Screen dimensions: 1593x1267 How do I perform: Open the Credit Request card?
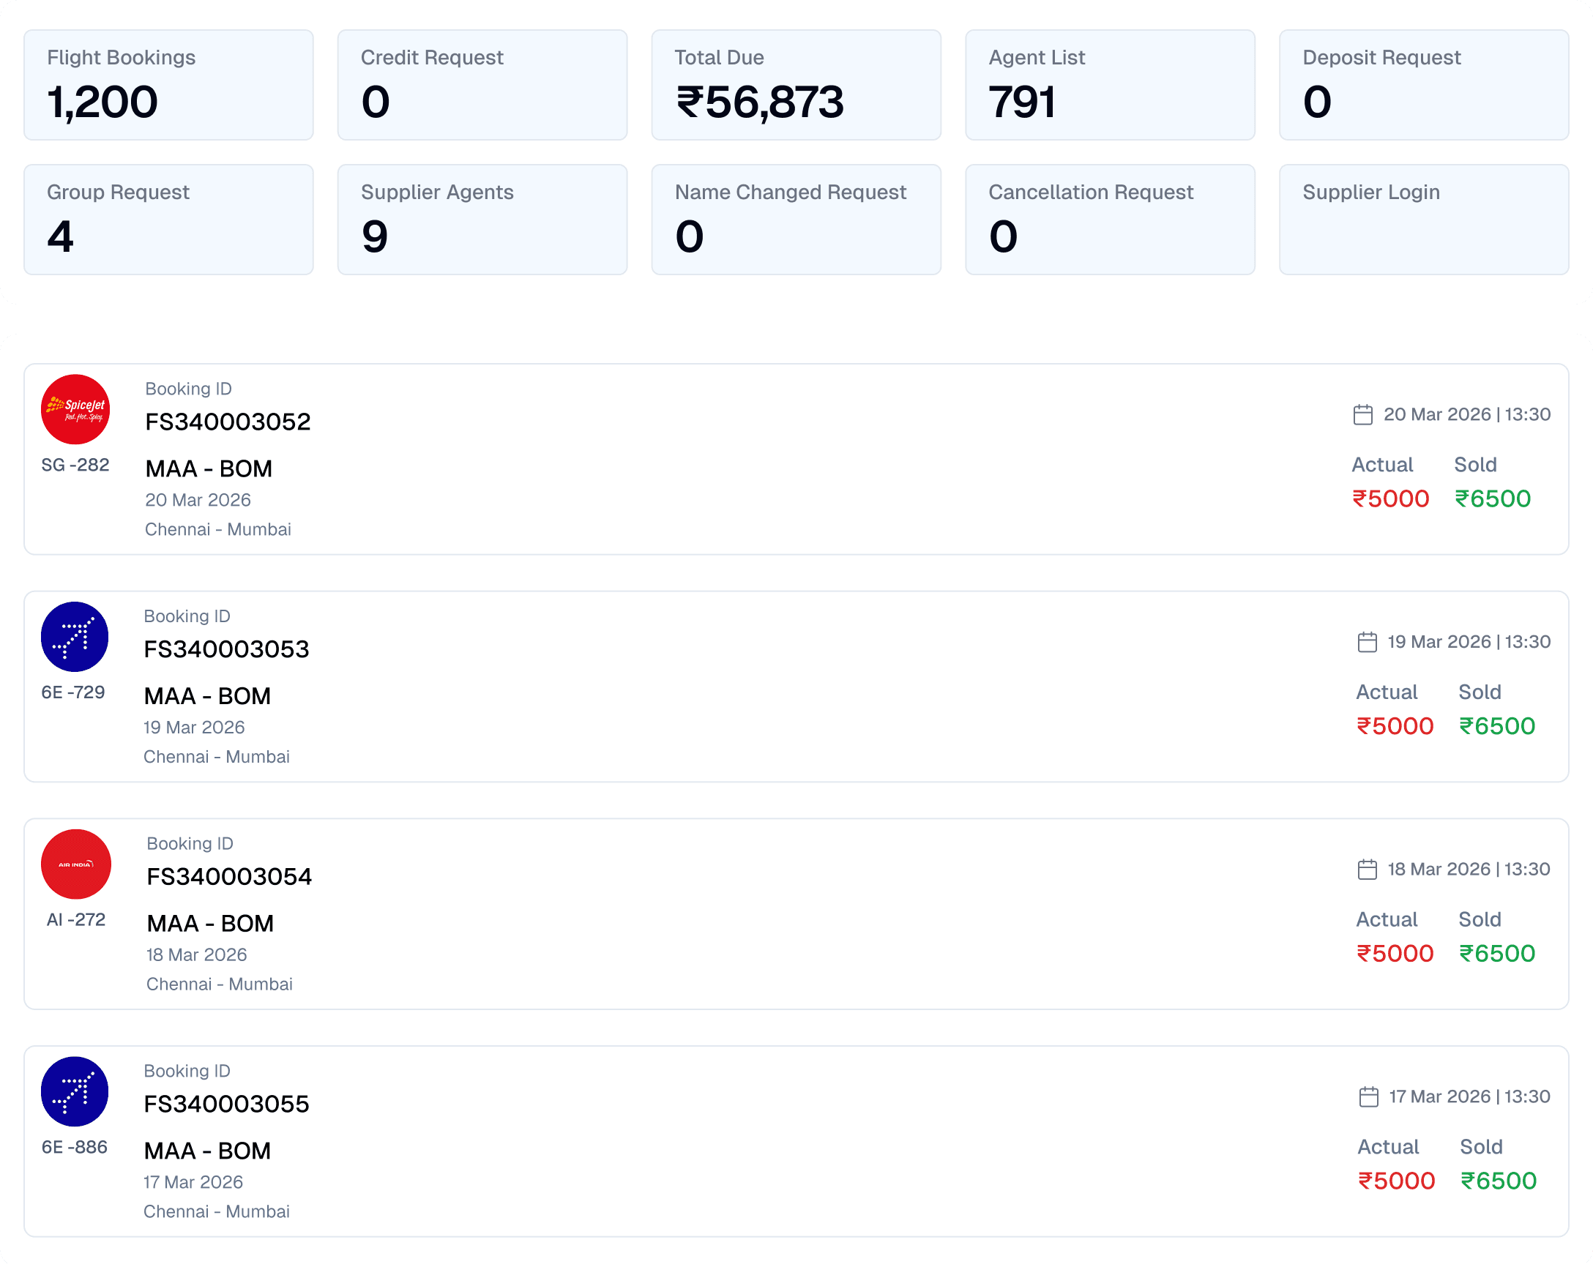[482, 85]
